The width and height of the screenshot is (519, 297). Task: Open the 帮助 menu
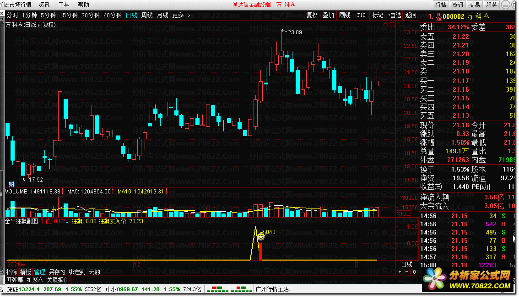83,5
